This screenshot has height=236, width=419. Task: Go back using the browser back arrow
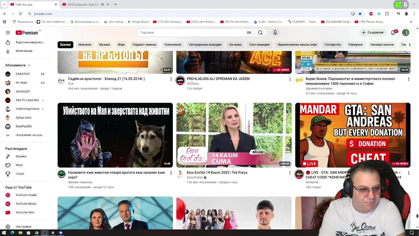point(5,14)
